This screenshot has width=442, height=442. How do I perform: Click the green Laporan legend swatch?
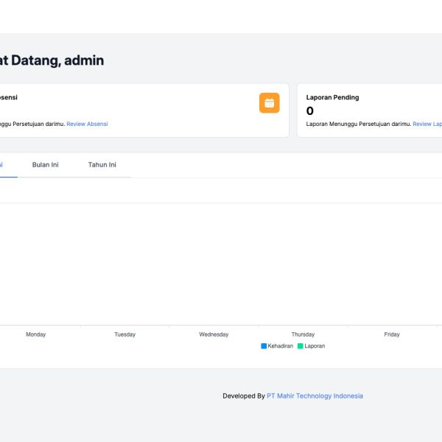[301, 345]
